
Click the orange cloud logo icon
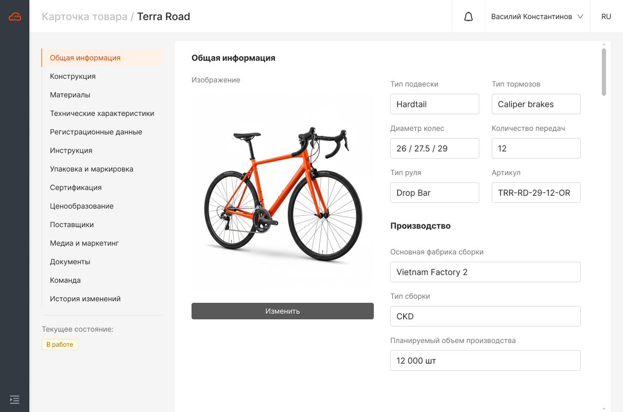(15, 16)
